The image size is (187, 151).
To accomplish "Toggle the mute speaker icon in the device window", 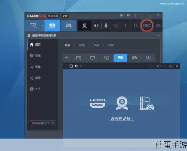I will click(81, 66).
